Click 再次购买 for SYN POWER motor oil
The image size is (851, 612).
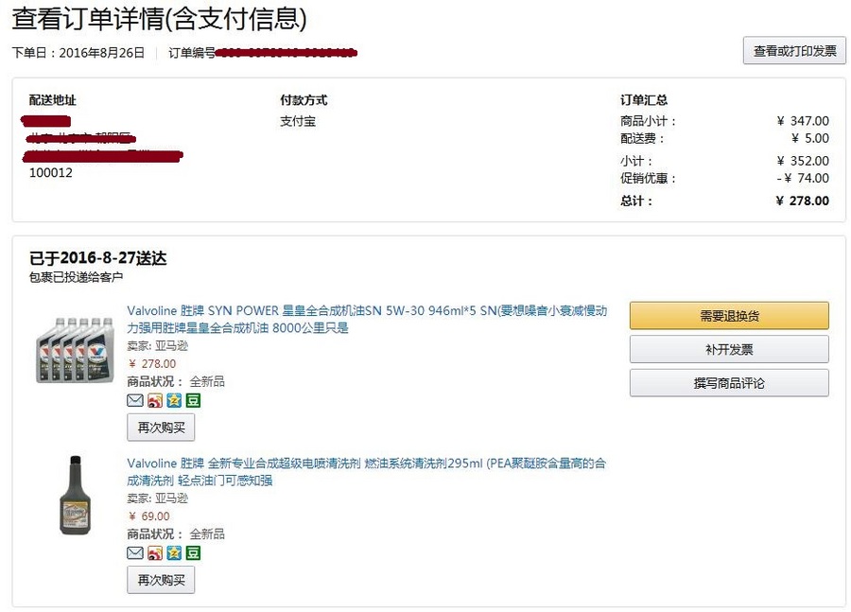[161, 428]
